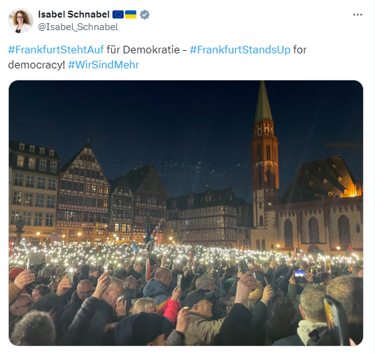This screenshot has width=375, height=354.
Task: Open the #FrankfurtStandsUp hashtag
Action: click(240, 50)
